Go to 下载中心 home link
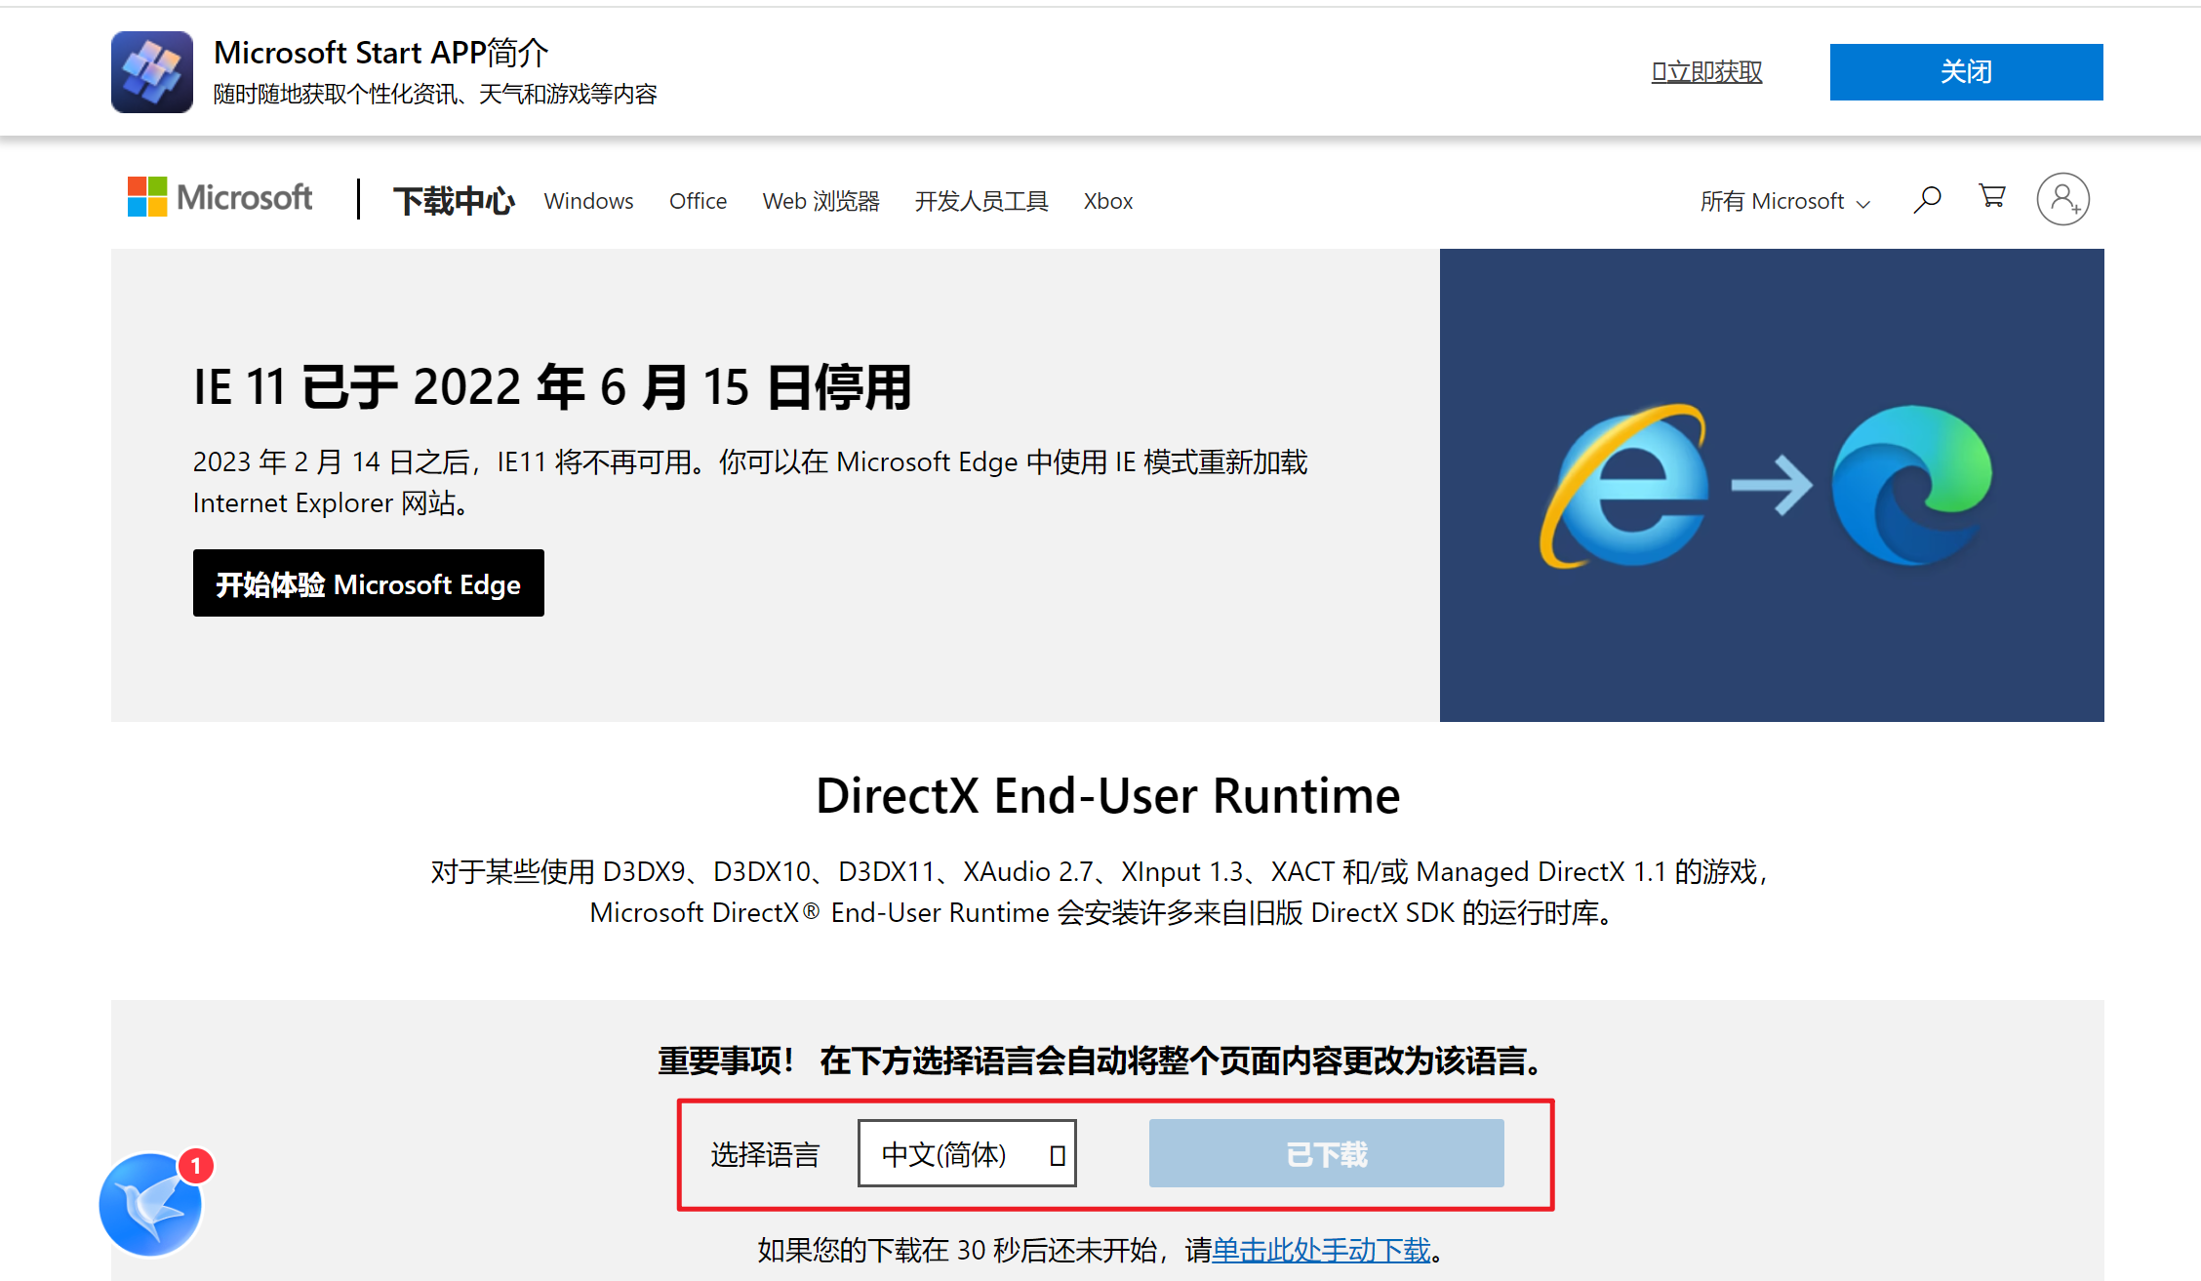This screenshot has width=2201, height=1281. 454,201
